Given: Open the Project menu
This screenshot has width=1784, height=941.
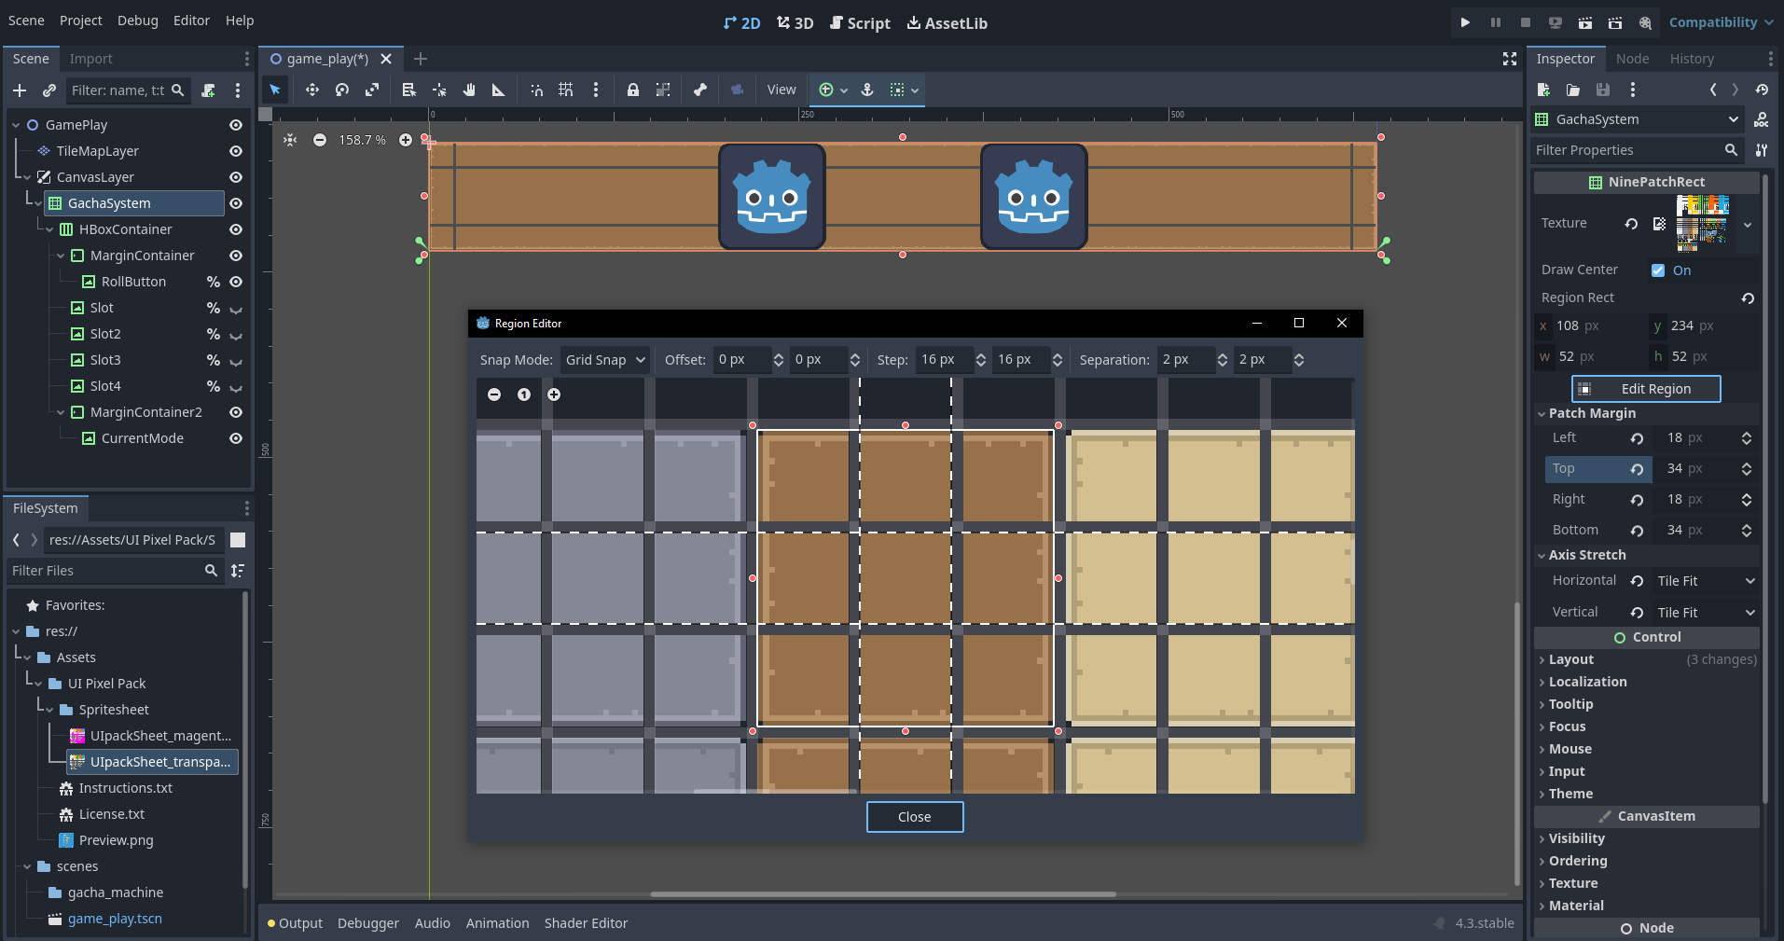Looking at the screenshot, I should pos(81,21).
